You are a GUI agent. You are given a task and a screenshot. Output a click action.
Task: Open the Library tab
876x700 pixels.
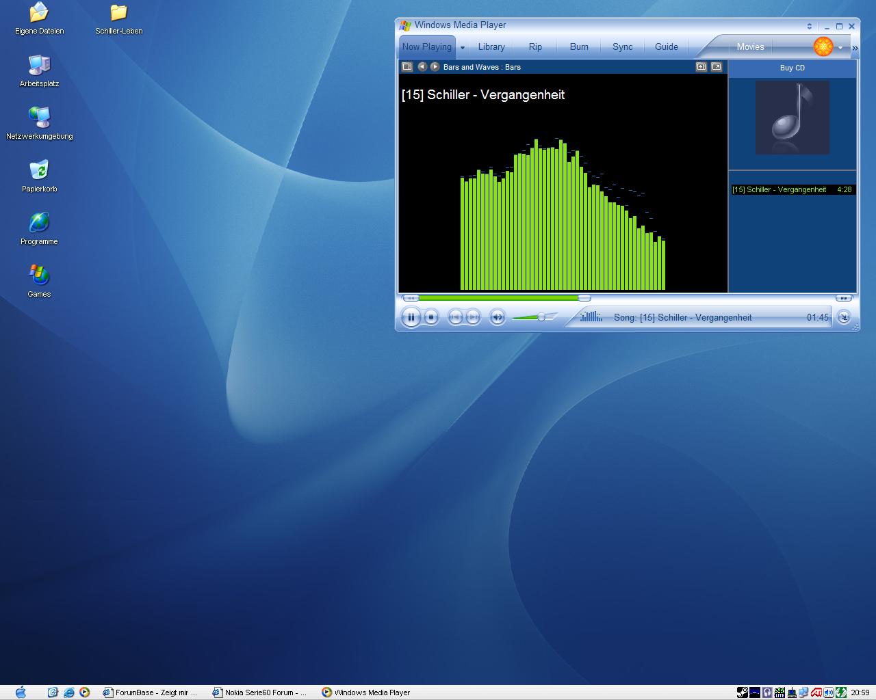coord(491,46)
